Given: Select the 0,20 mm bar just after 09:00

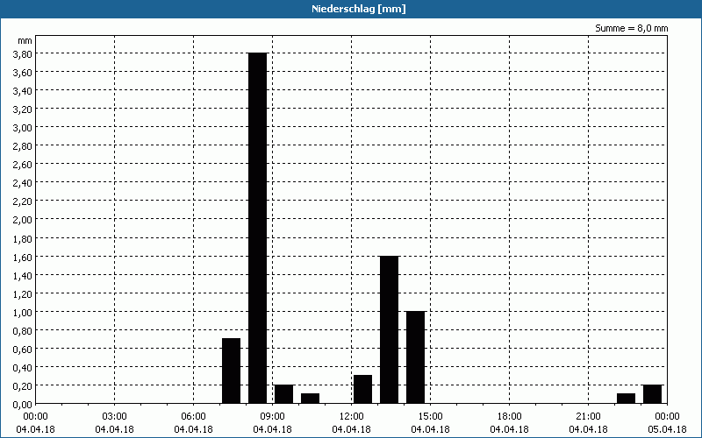Looking at the screenshot, I should tap(283, 394).
